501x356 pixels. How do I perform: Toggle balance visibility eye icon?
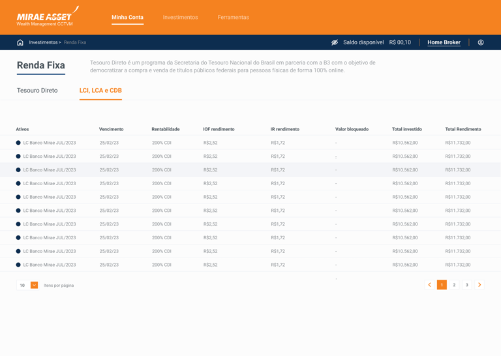tap(335, 42)
